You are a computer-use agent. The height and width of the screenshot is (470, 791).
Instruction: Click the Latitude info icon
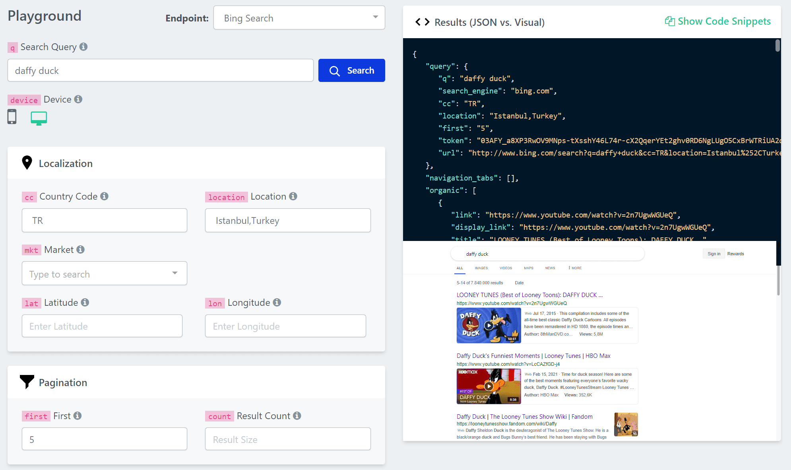(85, 303)
